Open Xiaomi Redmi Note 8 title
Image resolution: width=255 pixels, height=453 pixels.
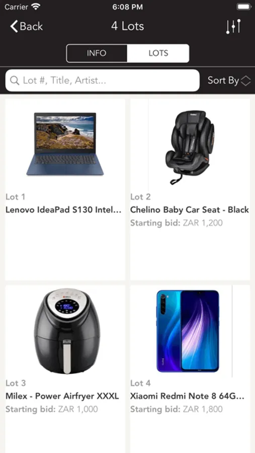(x=188, y=396)
